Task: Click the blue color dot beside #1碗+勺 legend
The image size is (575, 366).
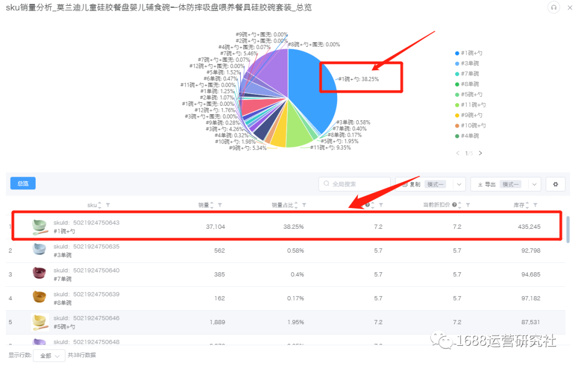Action: tap(457, 53)
